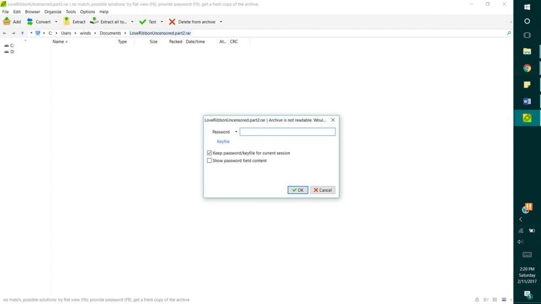Select C: drive in tree
Screen dimensions: 541x304
tap(9, 45)
